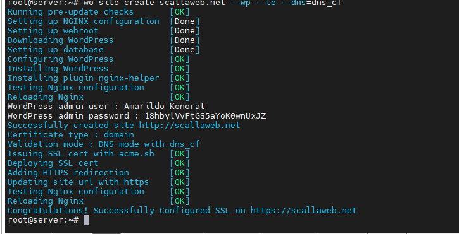Viewport: 459px width, 234px height.
Task: Open the https://scallaweb.net link
Action: (x=303, y=211)
